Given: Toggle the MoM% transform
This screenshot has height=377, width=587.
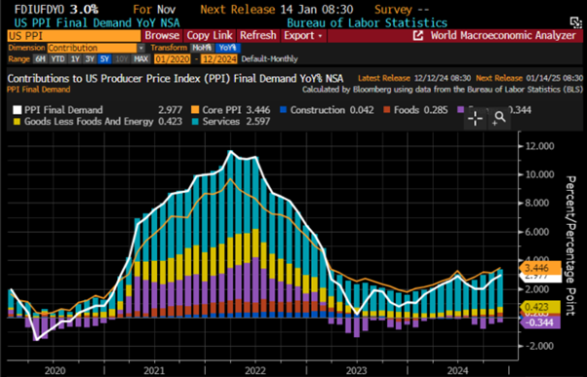Looking at the screenshot, I should 202,48.
